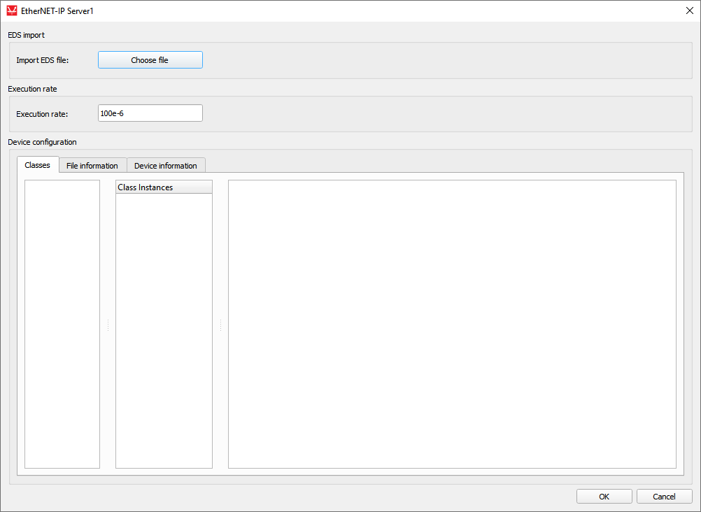Screen dimensions: 701x512
Task: Select the Device information tab
Action: tap(166, 166)
